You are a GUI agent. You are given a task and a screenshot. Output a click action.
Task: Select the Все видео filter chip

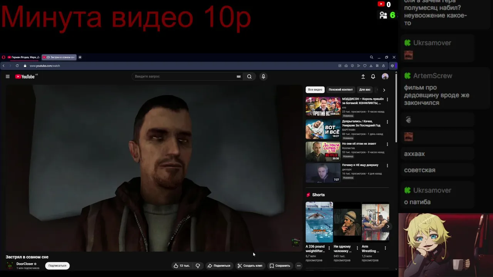click(315, 90)
